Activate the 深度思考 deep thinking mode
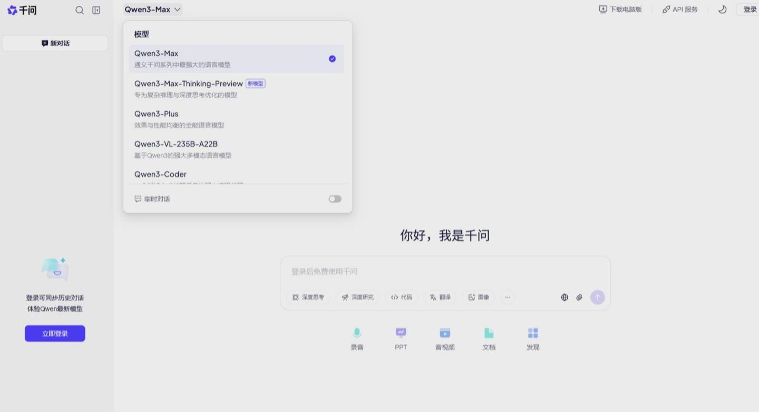 click(x=308, y=297)
